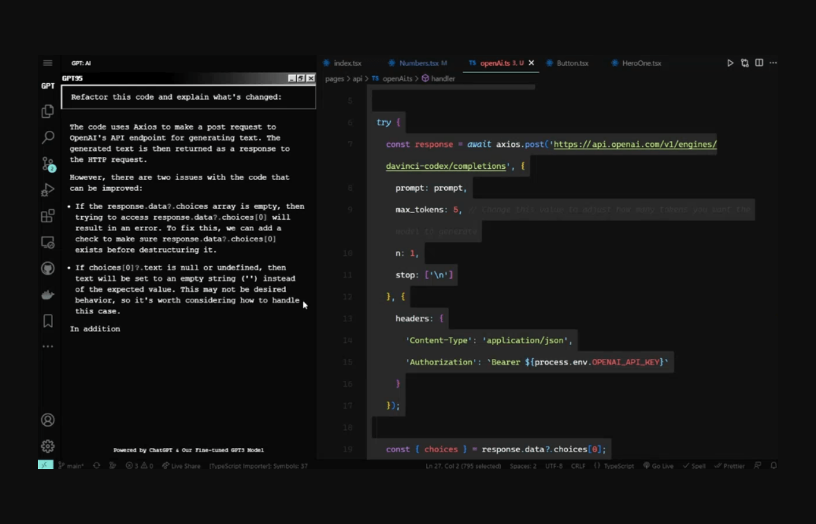816x524 pixels.
Task: Toggle Prettier formatting in status bar
Action: [x=730, y=466]
